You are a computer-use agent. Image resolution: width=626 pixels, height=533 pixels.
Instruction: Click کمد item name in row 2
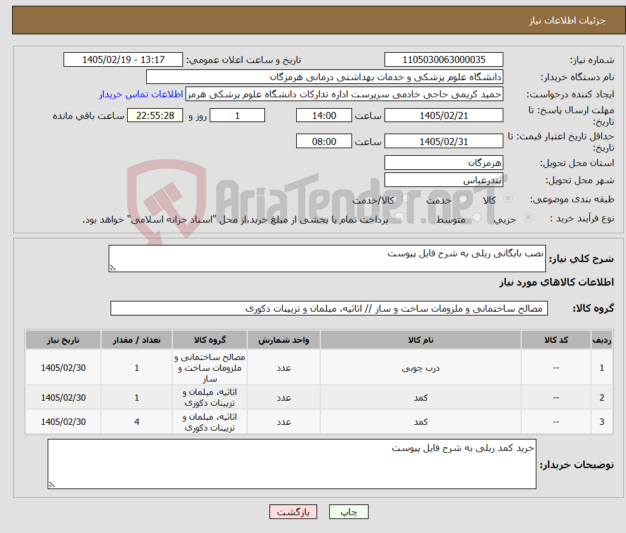pos(420,398)
